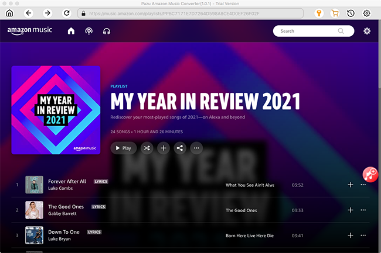The width and height of the screenshot is (381, 253).
Task: Open Amazon Music settings gear
Action: tap(367, 31)
